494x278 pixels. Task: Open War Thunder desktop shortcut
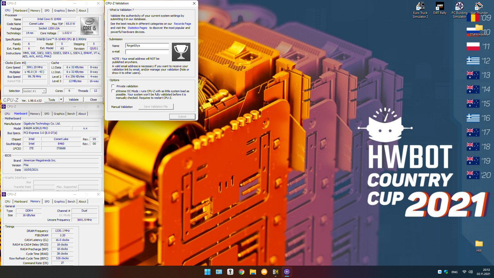click(x=479, y=8)
